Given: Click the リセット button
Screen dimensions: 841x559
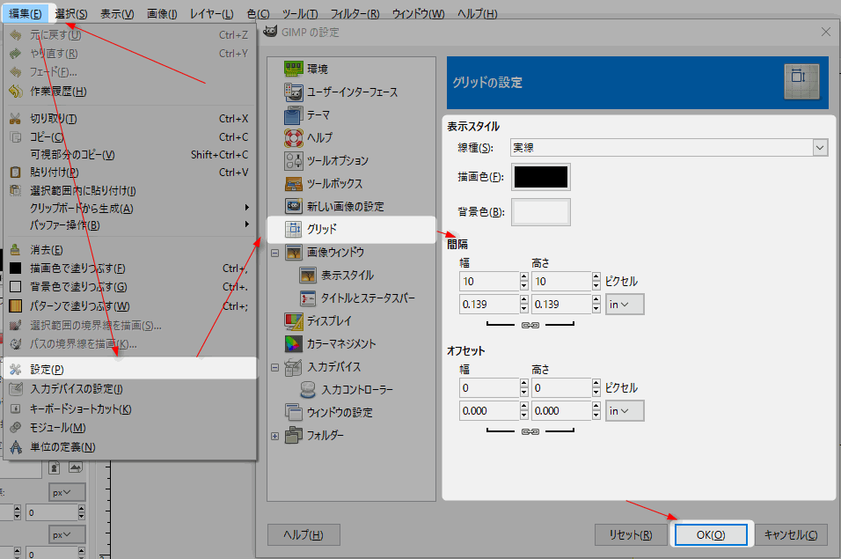Looking at the screenshot, I should coord(631,534).
